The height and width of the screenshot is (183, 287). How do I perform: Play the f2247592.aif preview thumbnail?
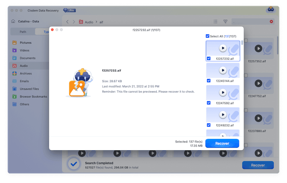tap(223, 93)
